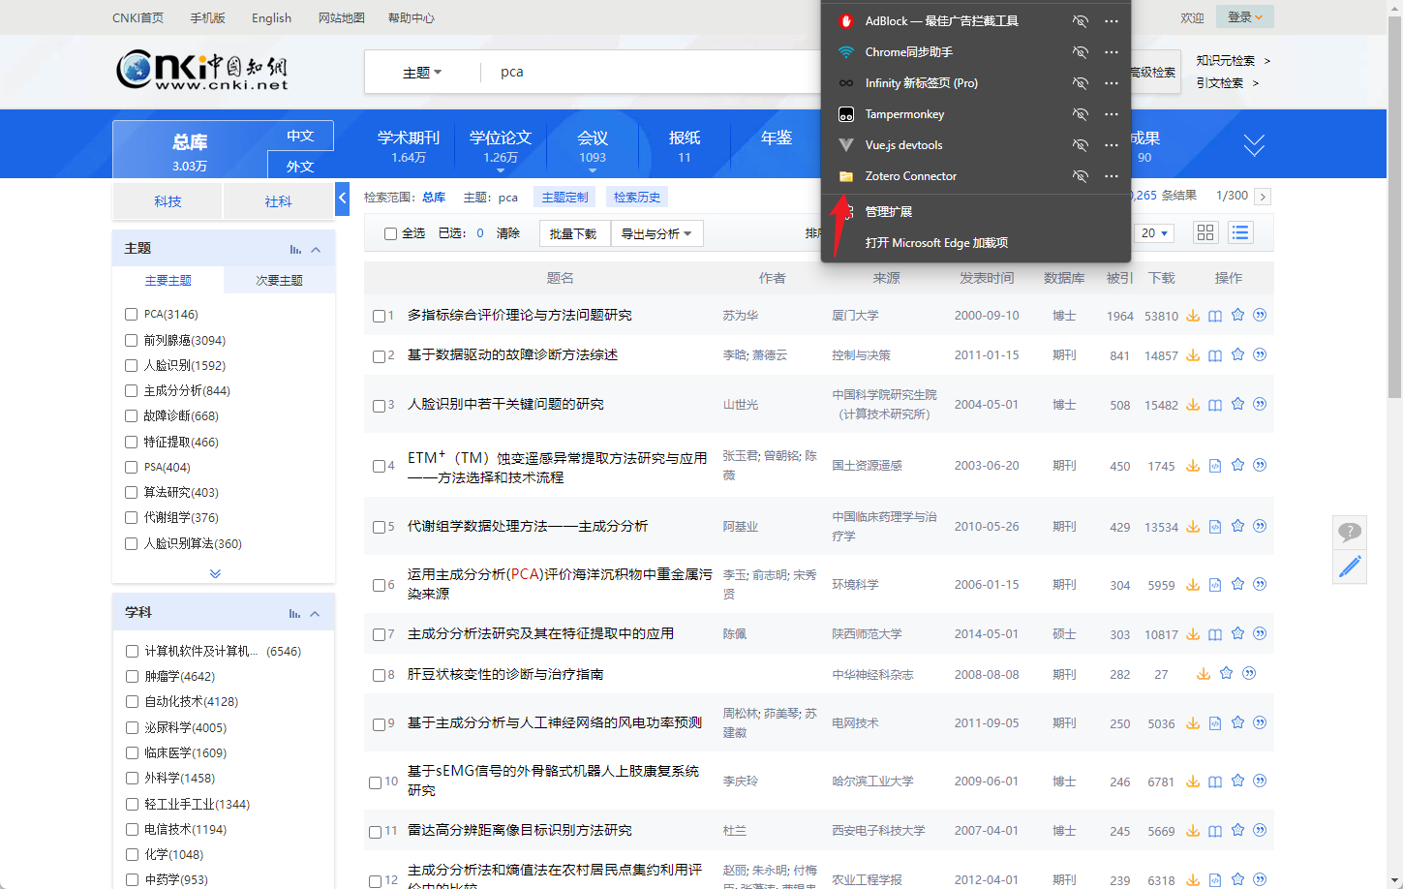Image resolution: width=1403 pixels, height=889 pixels.
Task: Cite row 11 雷达高分辨距离像 paper
Action: click(1260, 830)
